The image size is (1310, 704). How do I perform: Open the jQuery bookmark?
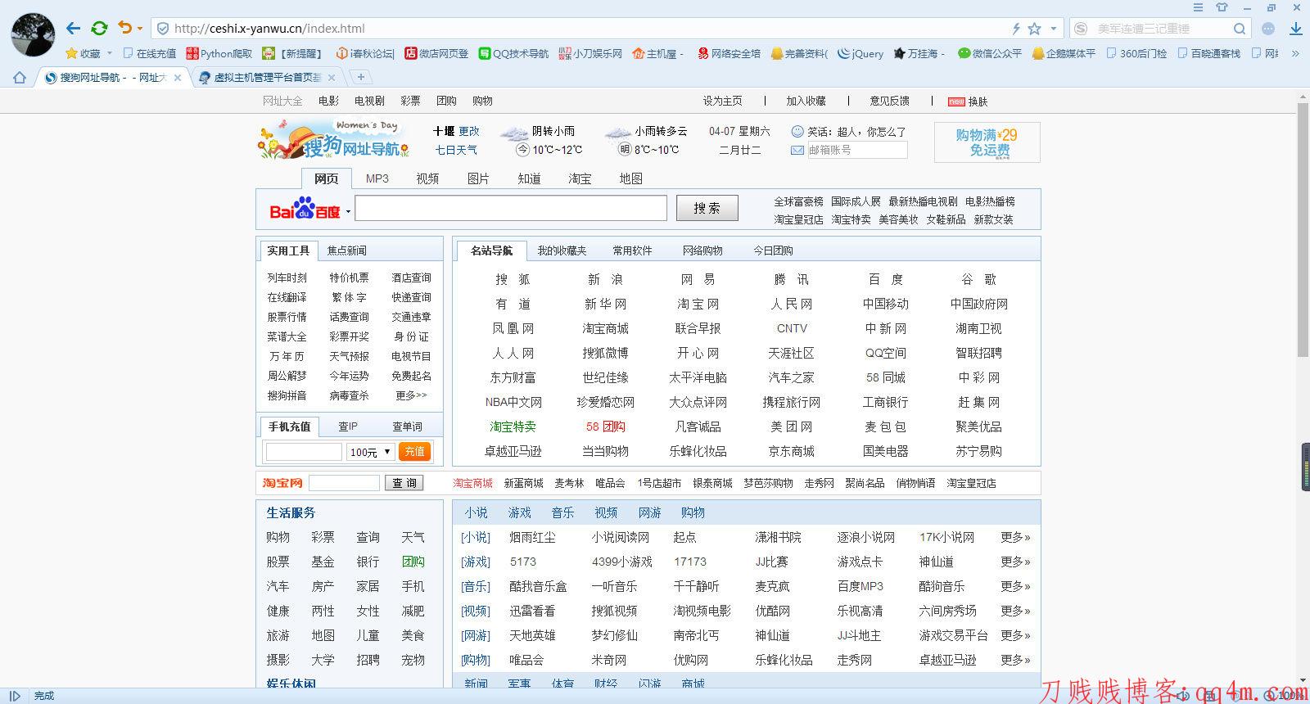tap(861, 53)
